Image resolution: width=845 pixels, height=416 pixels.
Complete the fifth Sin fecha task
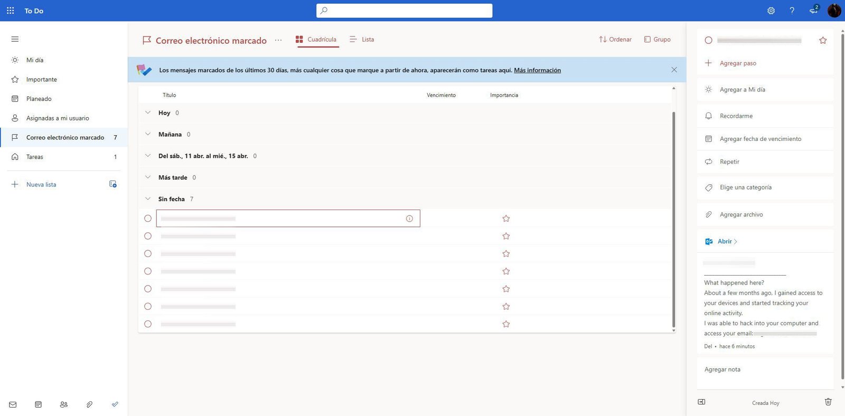coord(148,289)
